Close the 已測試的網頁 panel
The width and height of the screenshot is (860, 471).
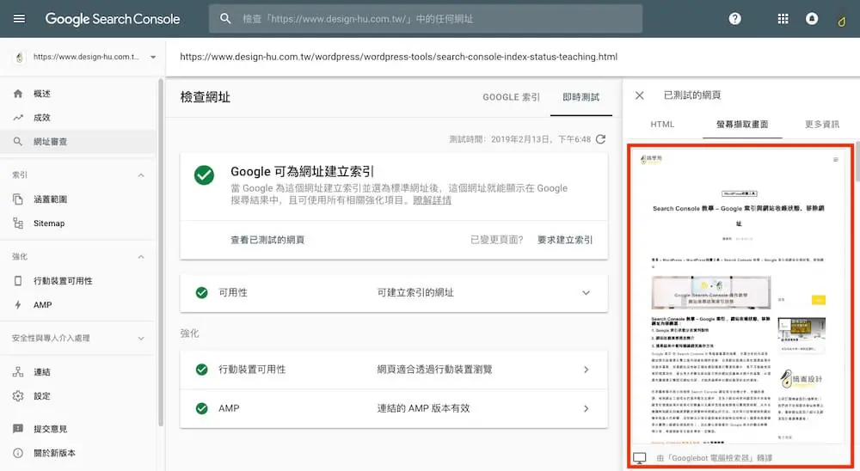(640, 95)
